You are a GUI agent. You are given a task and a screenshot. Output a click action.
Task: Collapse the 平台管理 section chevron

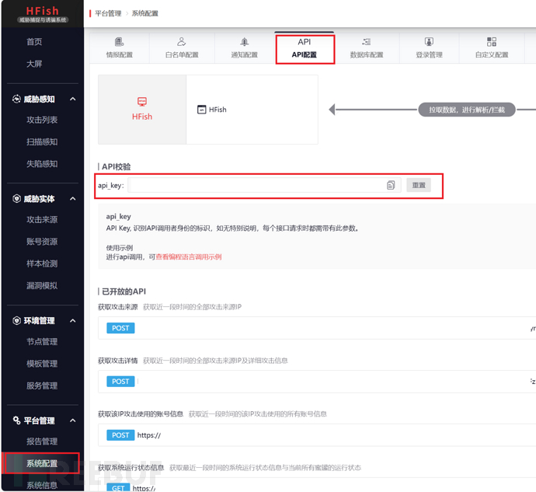(73, 420)
